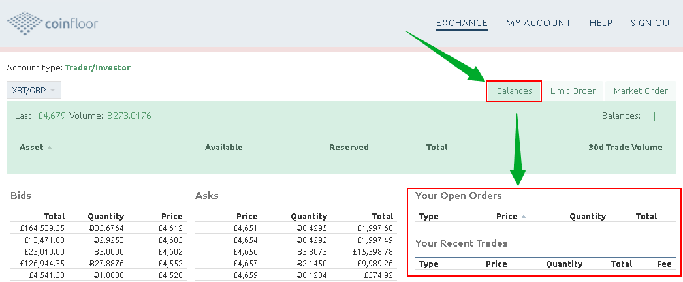Click SIGN OUT
Viewport: 683px width, 282px height.
click(653, 23)
